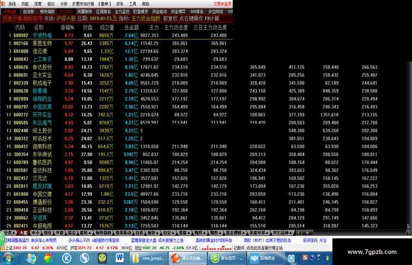Select stock code 601008
The height and width of the screenshot is (265, 412).
(21, 51)
